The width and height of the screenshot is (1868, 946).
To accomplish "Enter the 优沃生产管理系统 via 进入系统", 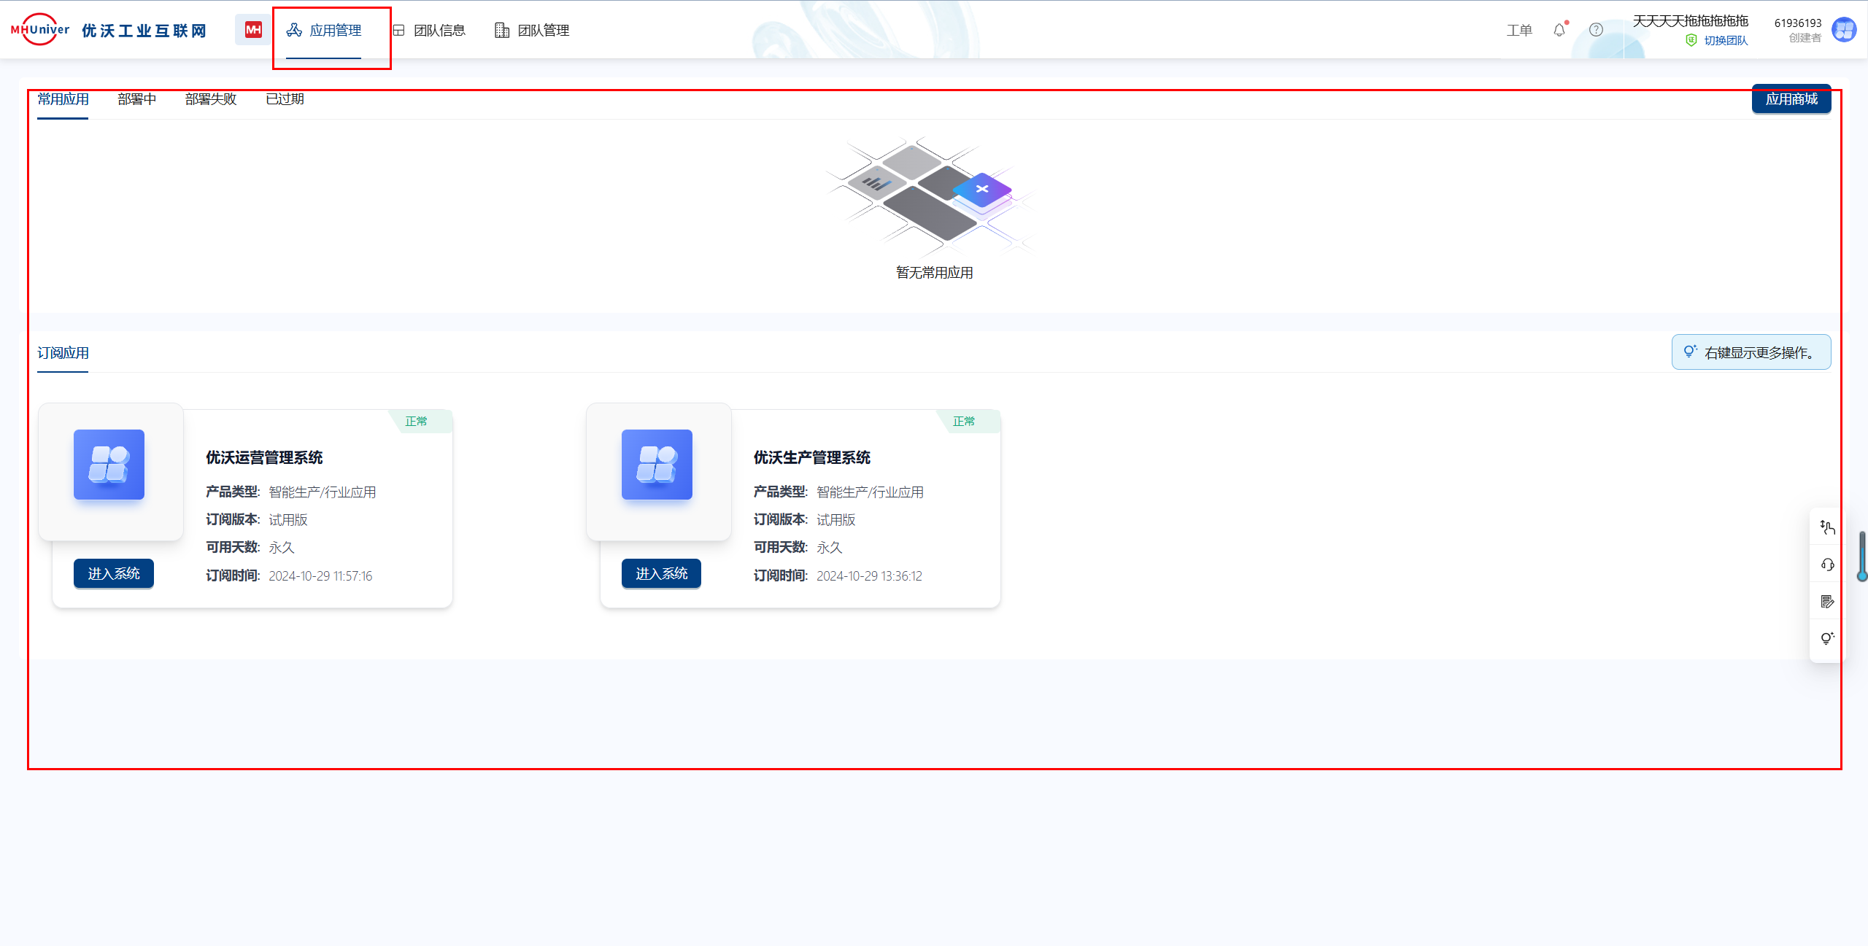I will (x=661, y=573).
